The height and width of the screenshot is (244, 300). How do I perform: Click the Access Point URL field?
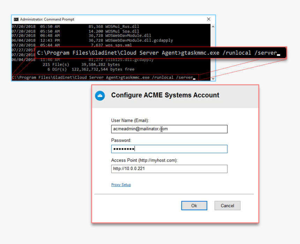click(x=169, y=169)
